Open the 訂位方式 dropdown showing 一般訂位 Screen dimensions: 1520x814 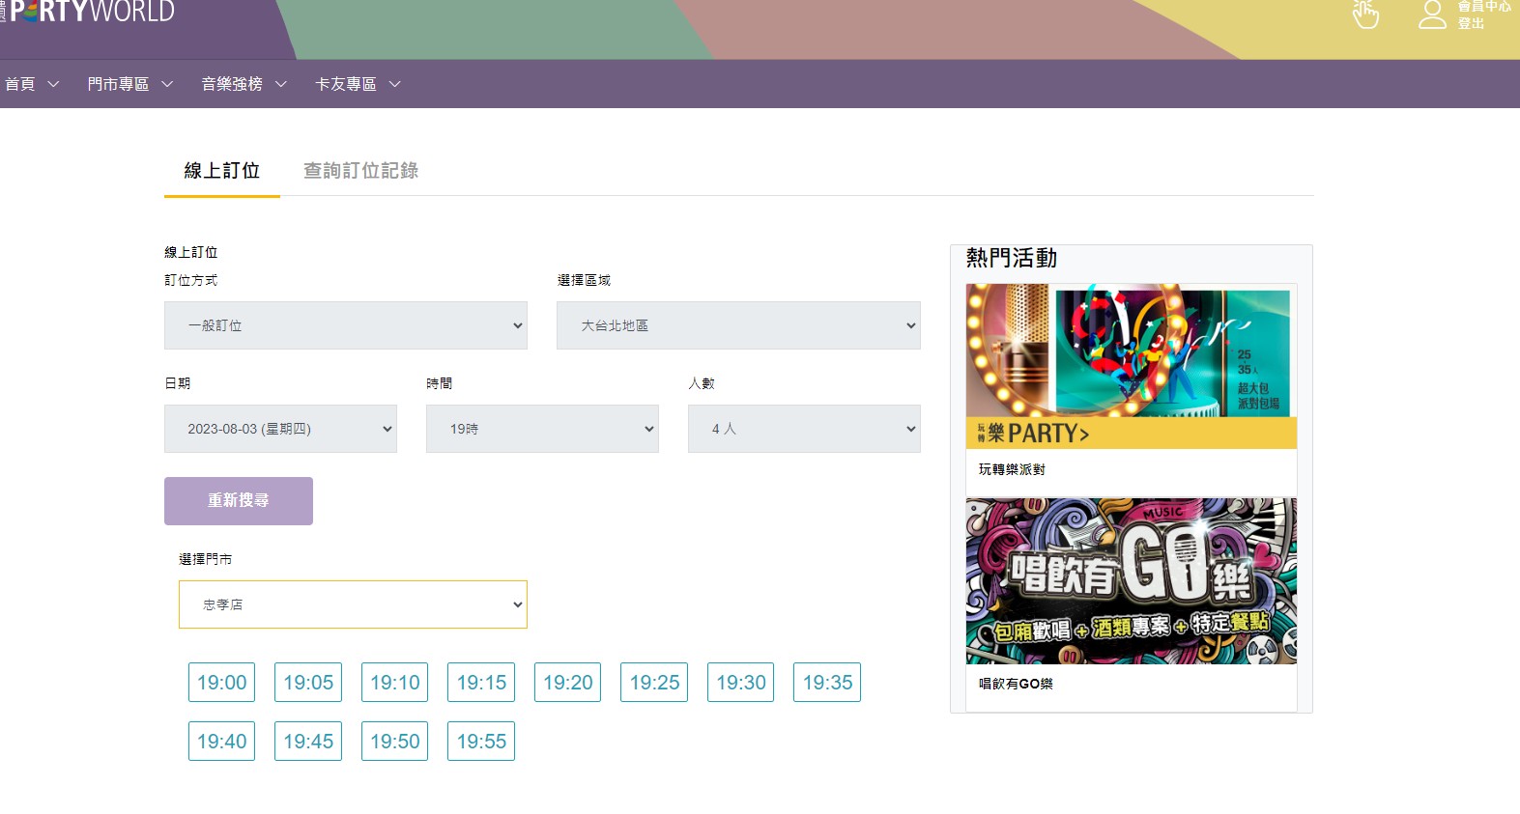(x=345, y=325)
